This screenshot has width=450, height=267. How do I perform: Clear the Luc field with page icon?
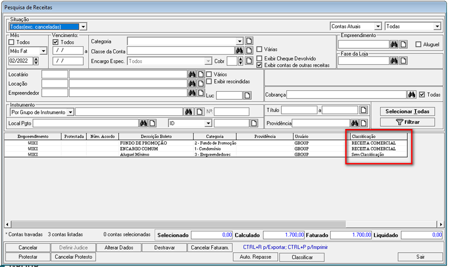point(247,95)
